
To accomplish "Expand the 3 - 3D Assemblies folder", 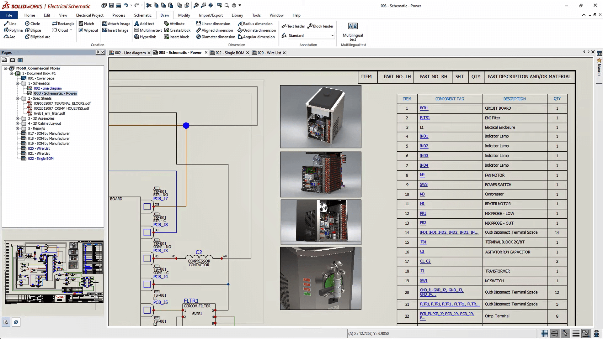I will (x=17, y=118).
